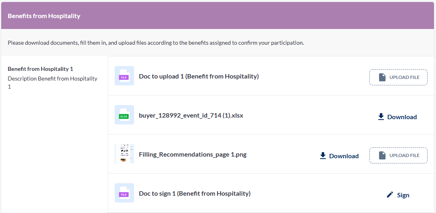436x213 pixels.
Task: Click the green XLSX file icon
Action: coord(124,115)
